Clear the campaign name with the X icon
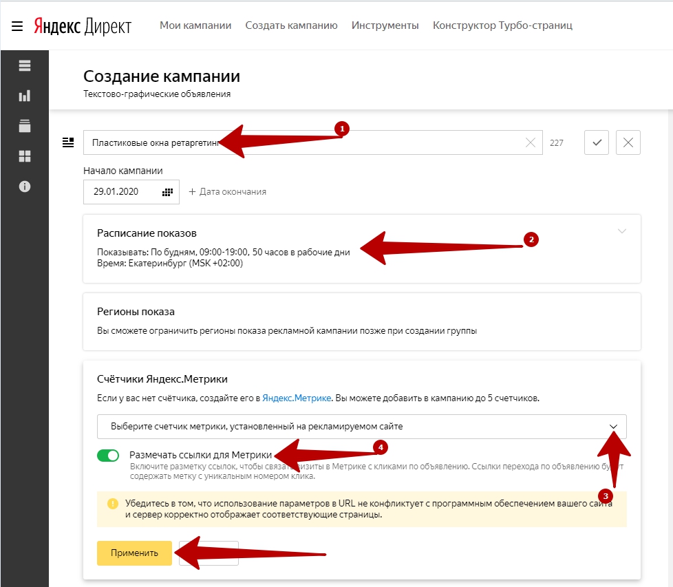This screenshot has width=673, height=587. 531,142
